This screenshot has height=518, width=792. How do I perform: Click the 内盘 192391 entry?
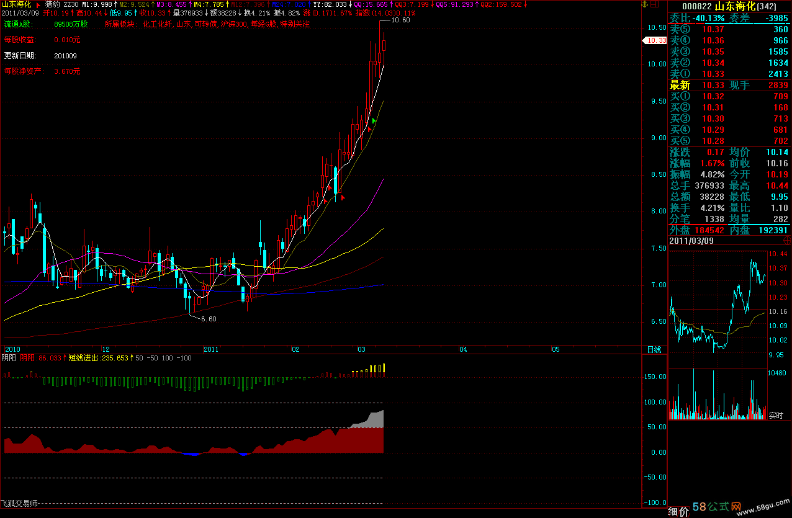(x=759, y=230)
